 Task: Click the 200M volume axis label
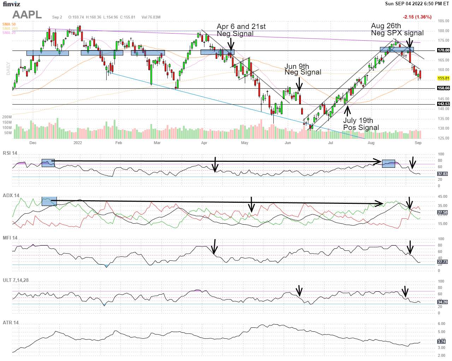coord(7,117)
